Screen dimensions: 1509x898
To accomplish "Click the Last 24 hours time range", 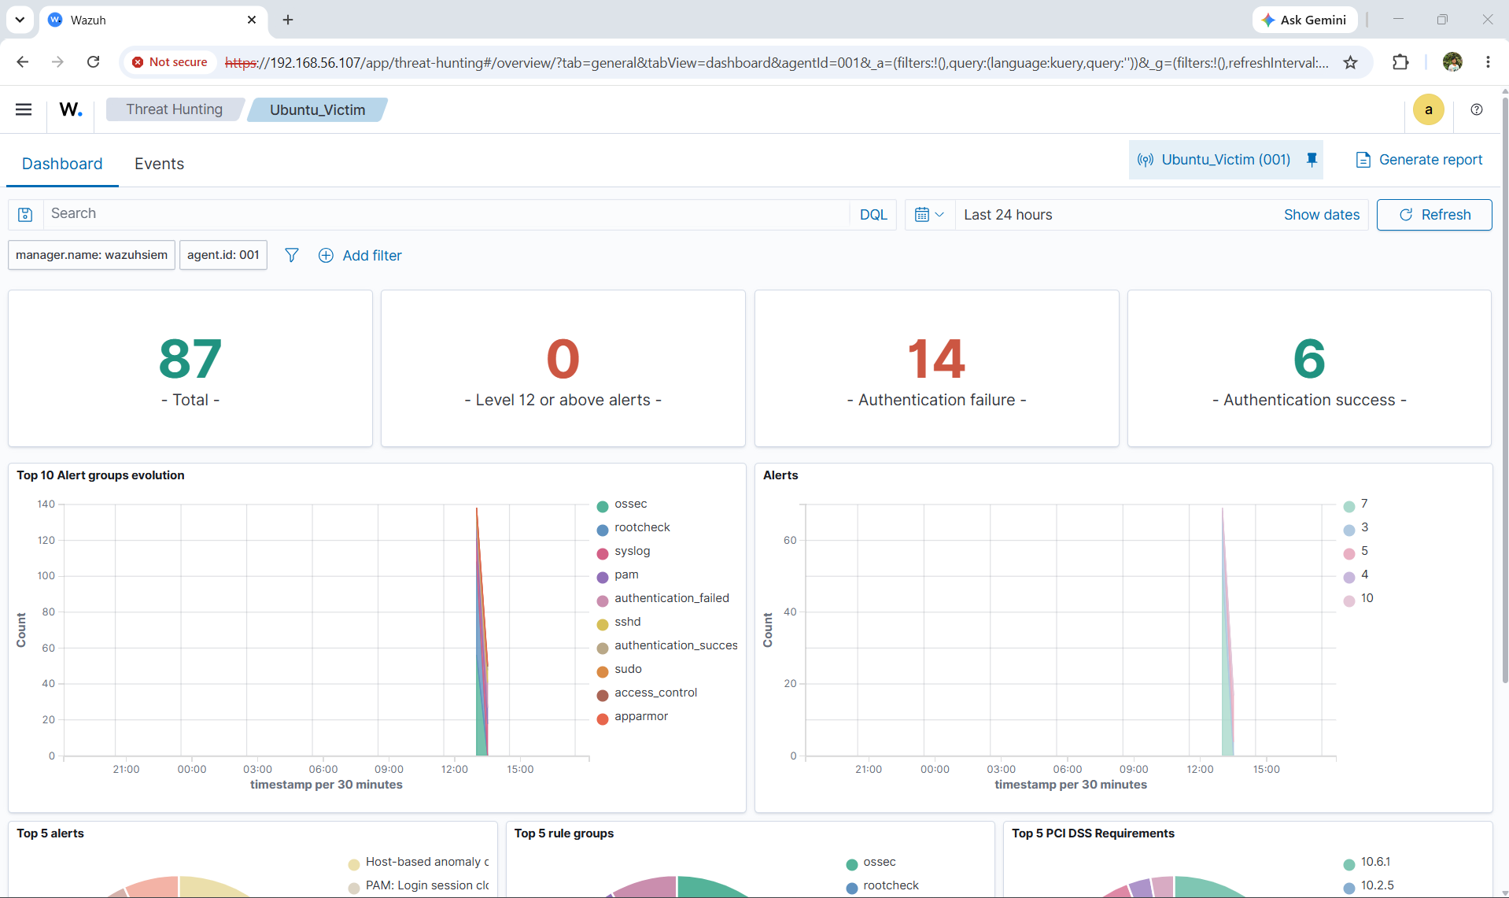I will click(1008, 215).
